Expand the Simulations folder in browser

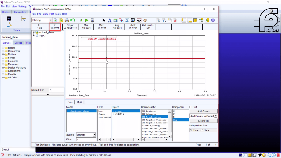[x=3, y=71]
